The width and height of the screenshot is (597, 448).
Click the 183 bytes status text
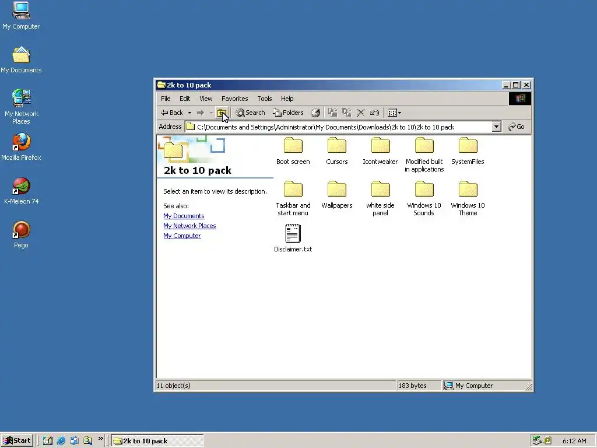click(412, 386)
